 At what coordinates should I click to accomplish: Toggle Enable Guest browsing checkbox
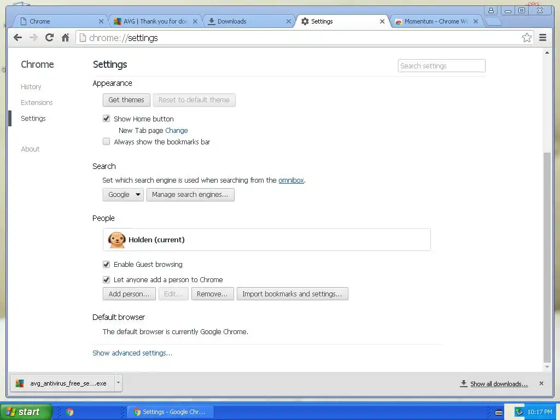click(x=106, y=264)
